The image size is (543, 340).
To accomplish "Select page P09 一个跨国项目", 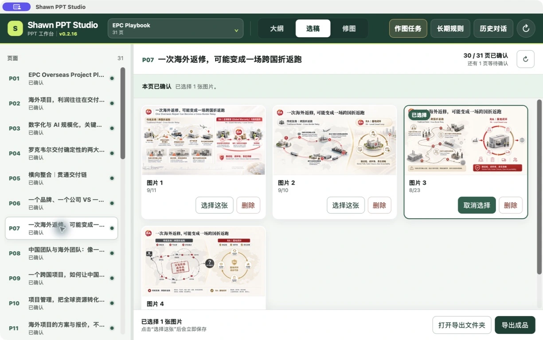I will point(61,278).
